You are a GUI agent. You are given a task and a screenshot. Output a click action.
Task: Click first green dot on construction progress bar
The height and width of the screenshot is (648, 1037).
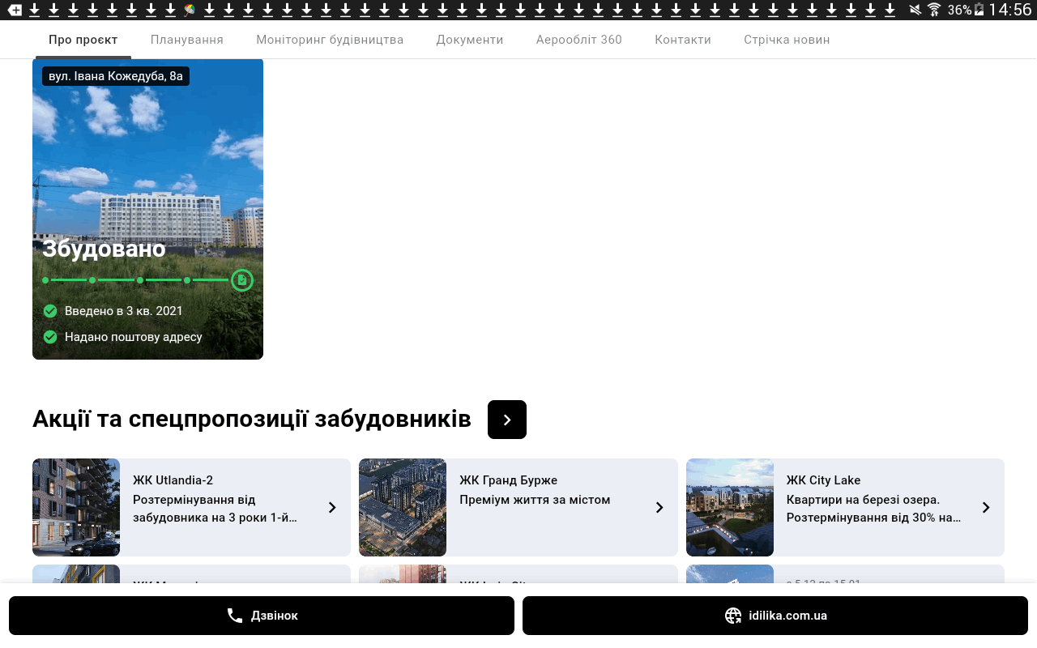point(45,280)
